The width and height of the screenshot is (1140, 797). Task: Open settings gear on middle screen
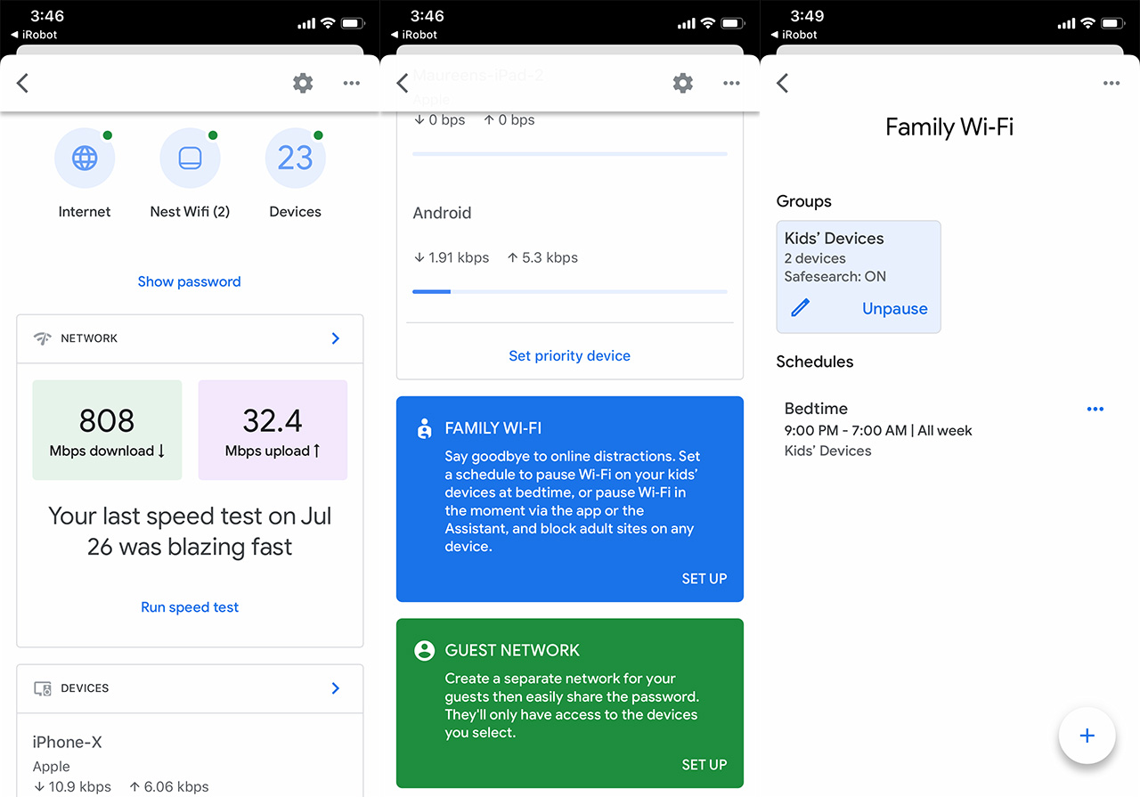pos(683,83)
